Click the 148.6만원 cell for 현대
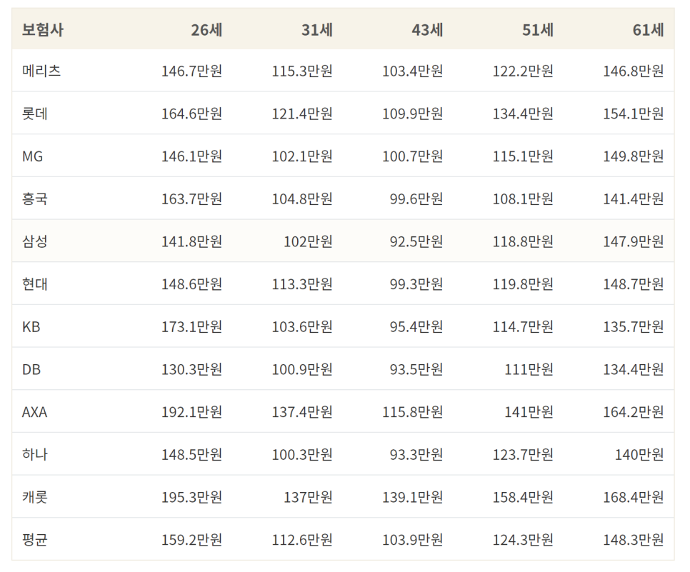The height and width of the screenshot is (572, 690). (191, 284)
